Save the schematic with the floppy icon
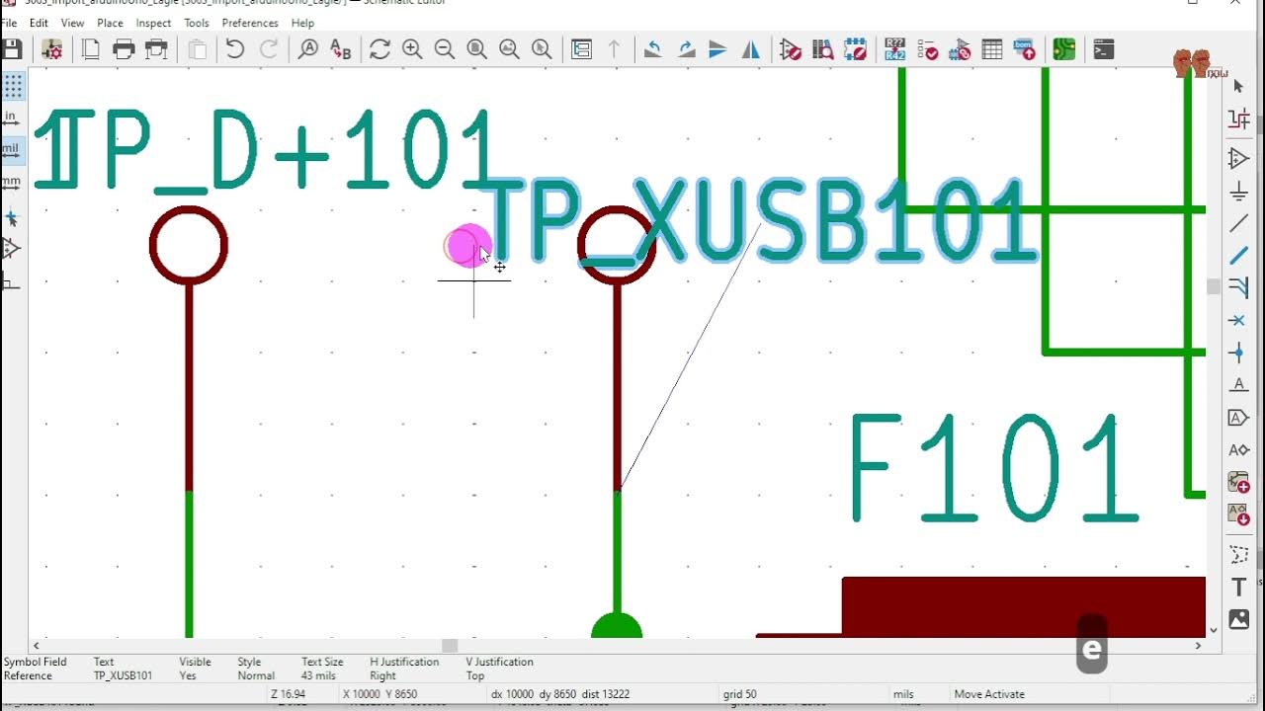1265x711 pixels. [12, 49]
